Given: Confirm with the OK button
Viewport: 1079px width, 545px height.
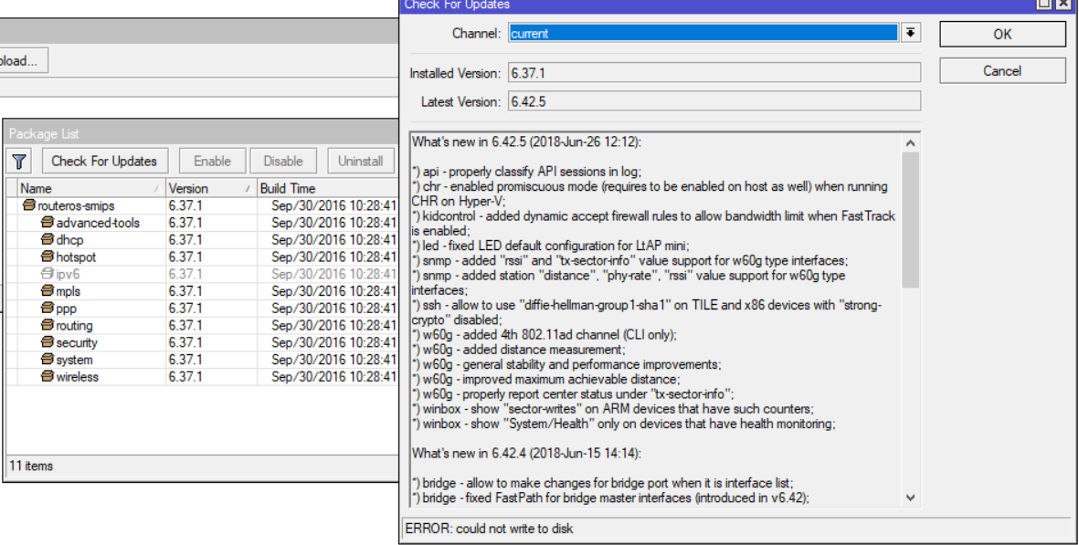Looking at the screenshot, I should pyautogui.click(x=1002, y=35).
